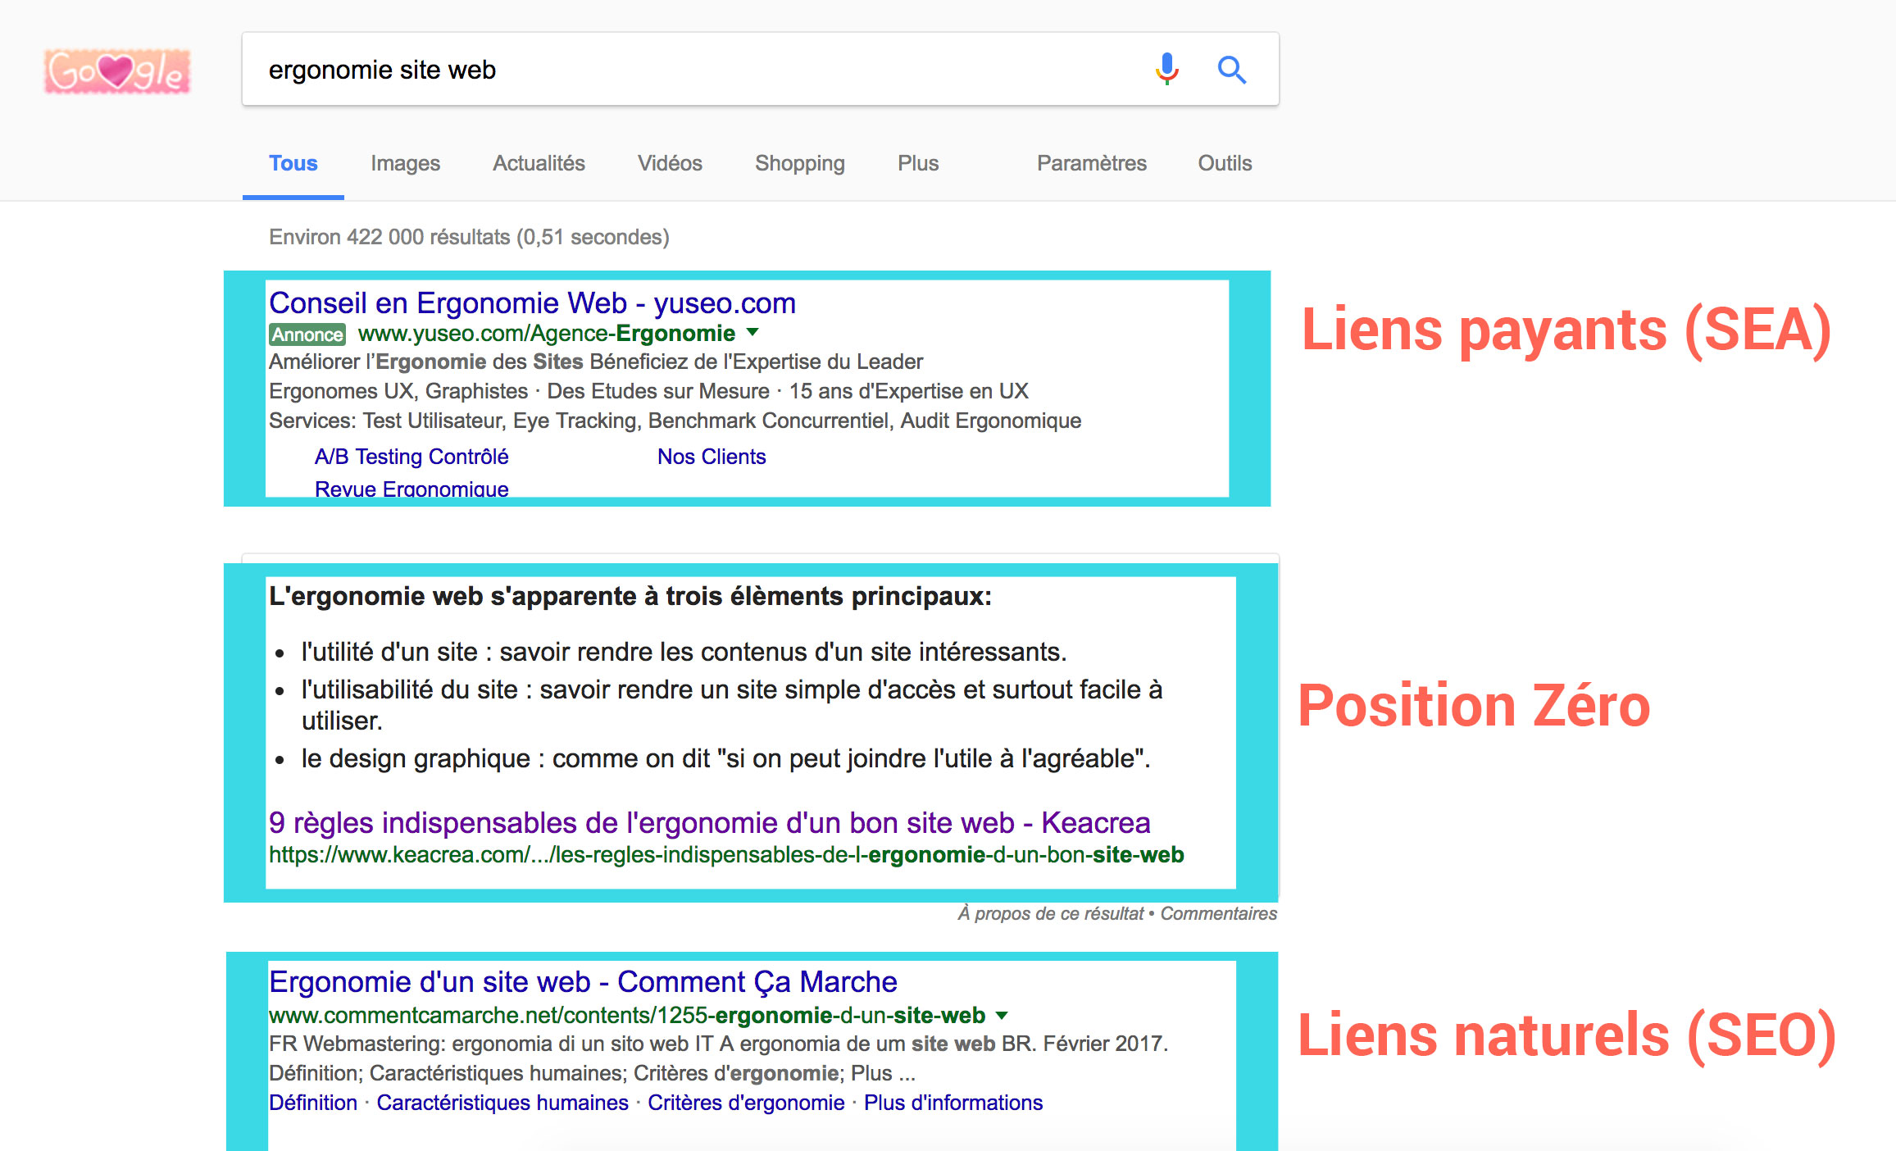Click the green Annonce badge
The height and width of the screenshot is (1151, 1896).
point(307,334)
